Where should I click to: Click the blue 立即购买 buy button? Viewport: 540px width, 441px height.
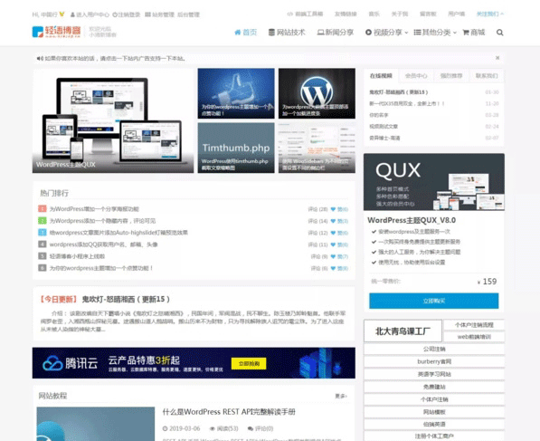click(x=434, y=301)
